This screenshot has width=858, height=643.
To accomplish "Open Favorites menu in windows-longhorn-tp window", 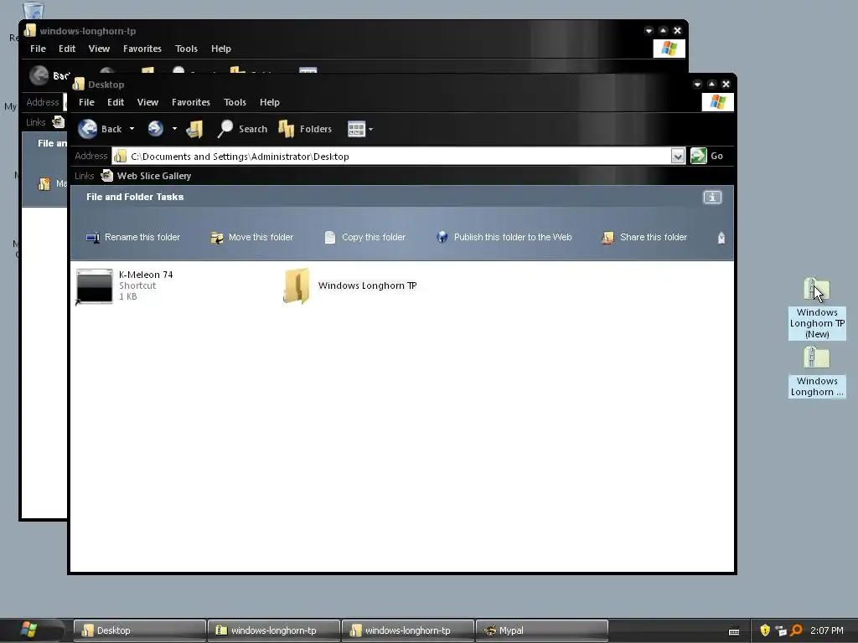I will pos(142,49).
